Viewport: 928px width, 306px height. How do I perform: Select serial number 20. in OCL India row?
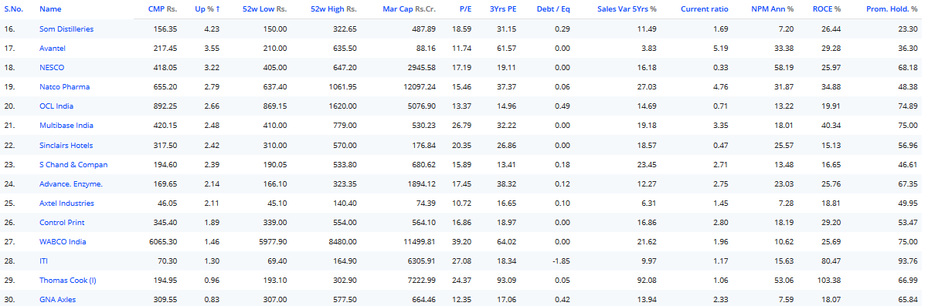coord(10,106)
